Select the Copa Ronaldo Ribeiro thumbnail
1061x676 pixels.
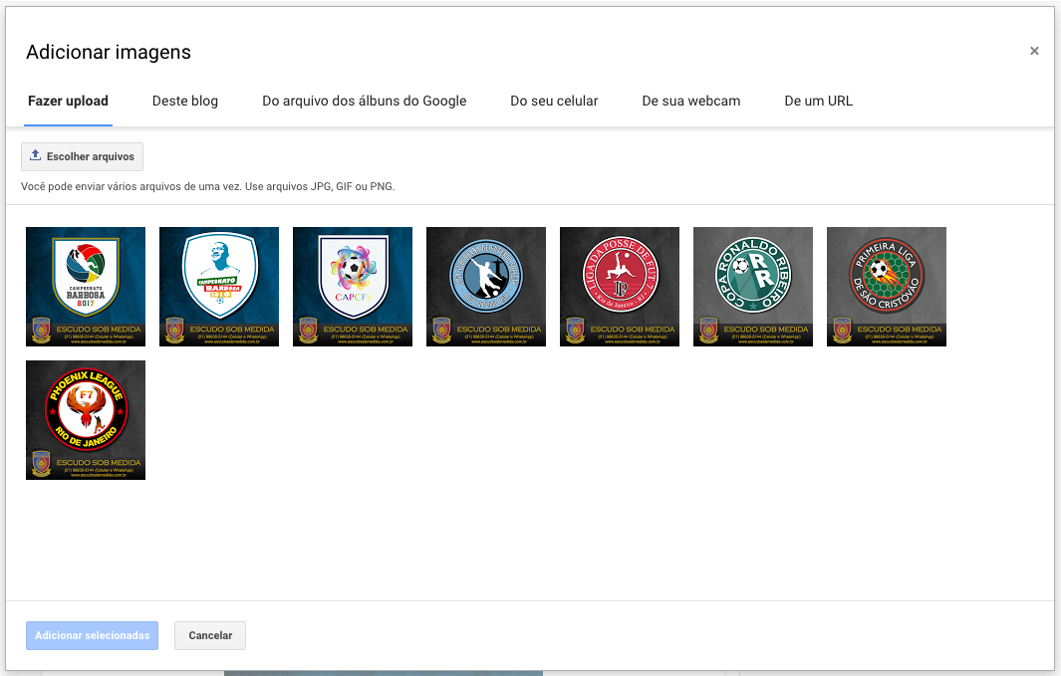click(753, 287)
